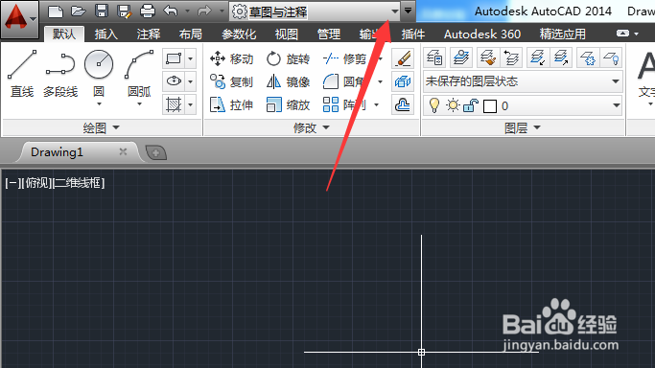Activate the Fillet (圆角) tool

click(345, 81)
